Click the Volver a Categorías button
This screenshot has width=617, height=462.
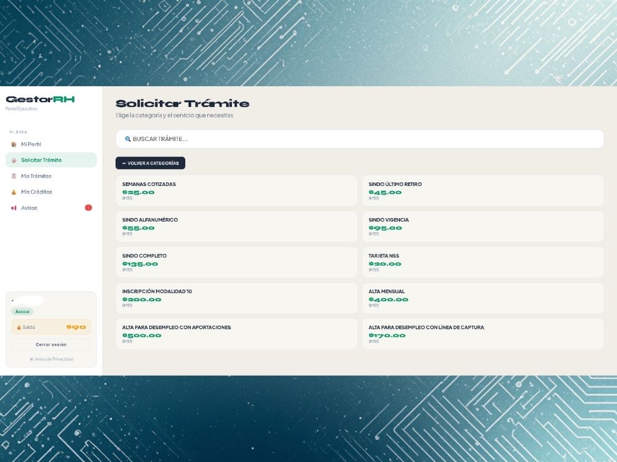tap(151, 163)
